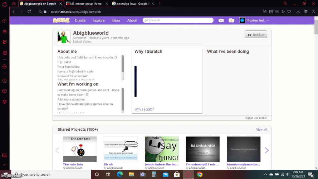Open The rata tato project title
The height and width of the screenshot is (179, 318).
tap(73, 164)
